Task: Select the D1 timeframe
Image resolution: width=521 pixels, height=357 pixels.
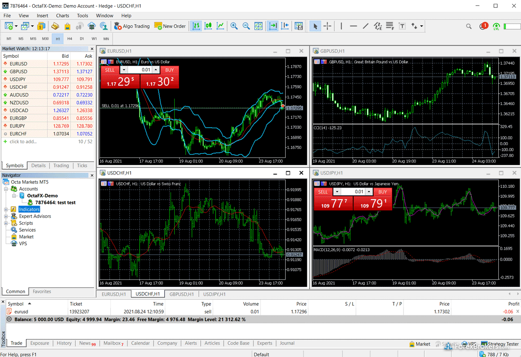Action: 82,38
